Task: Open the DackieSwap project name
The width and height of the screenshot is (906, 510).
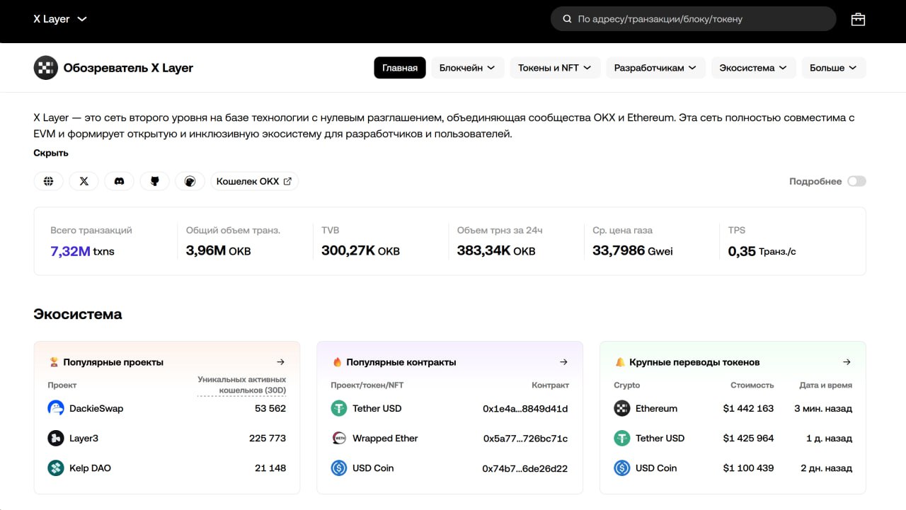Action: pyautogui.click(x=96, y=408)
